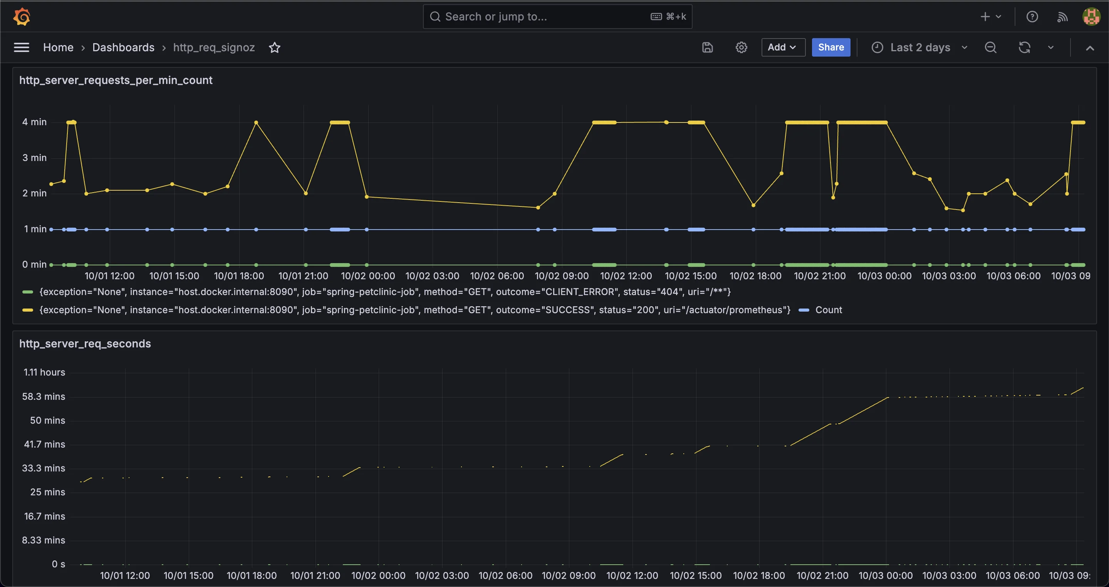Toggle Count legend series
This screenshot has width=1109, height=587.
[x=828, y=310]
